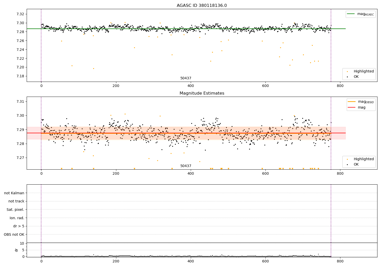Click the 600 x-tick under the top plot
This screenshot has height=267, width=381.
click(265, 86)
